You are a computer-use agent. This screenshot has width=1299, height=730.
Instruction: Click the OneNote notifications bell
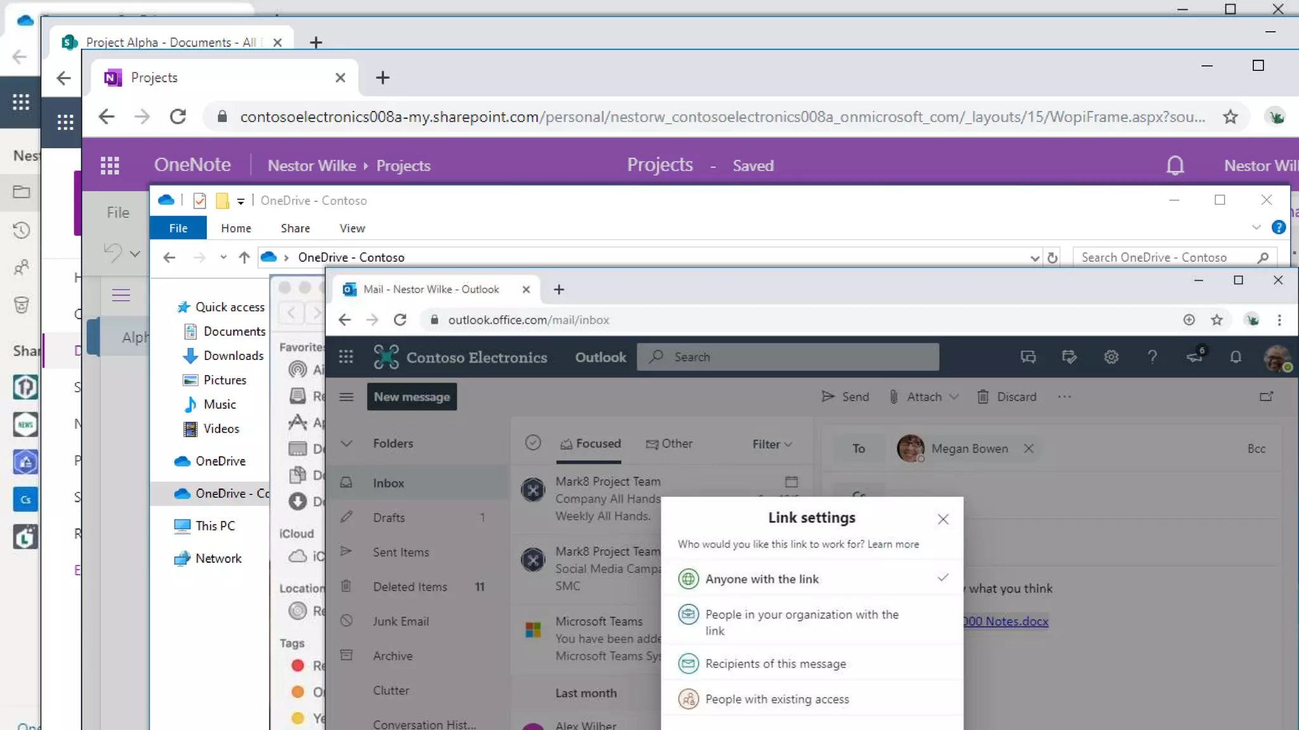1175,165
